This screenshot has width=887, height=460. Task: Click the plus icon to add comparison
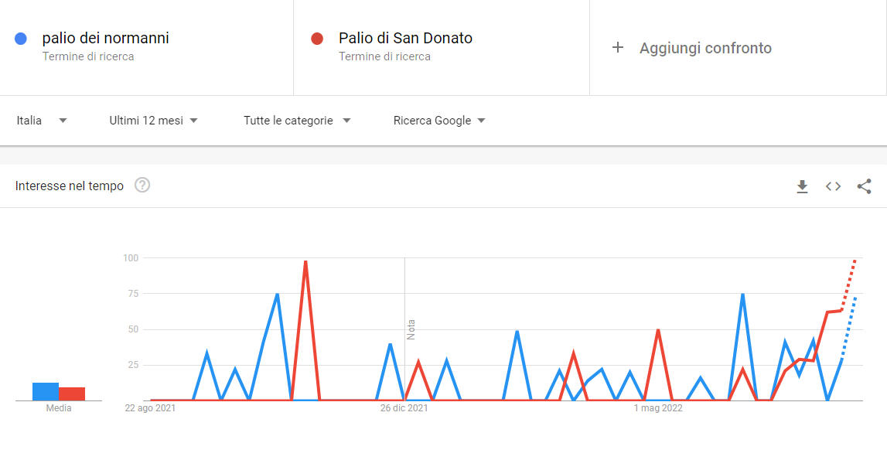618,47
